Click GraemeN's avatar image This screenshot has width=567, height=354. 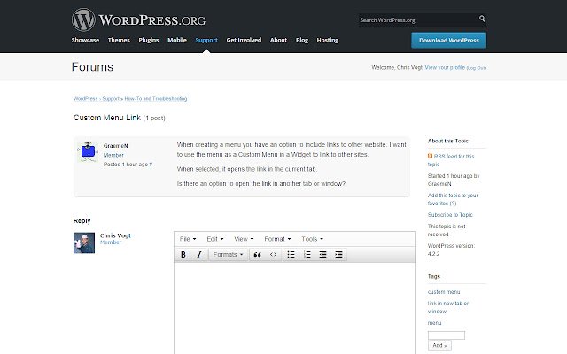[x=88, y=151]
